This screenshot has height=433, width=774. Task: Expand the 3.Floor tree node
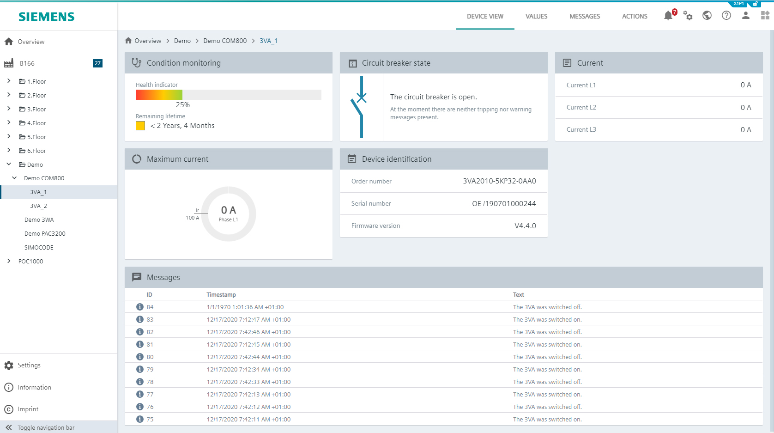9,109
